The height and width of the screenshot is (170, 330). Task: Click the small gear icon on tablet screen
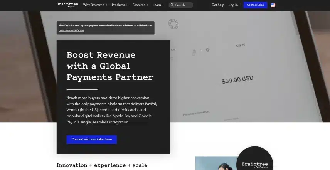207,50
